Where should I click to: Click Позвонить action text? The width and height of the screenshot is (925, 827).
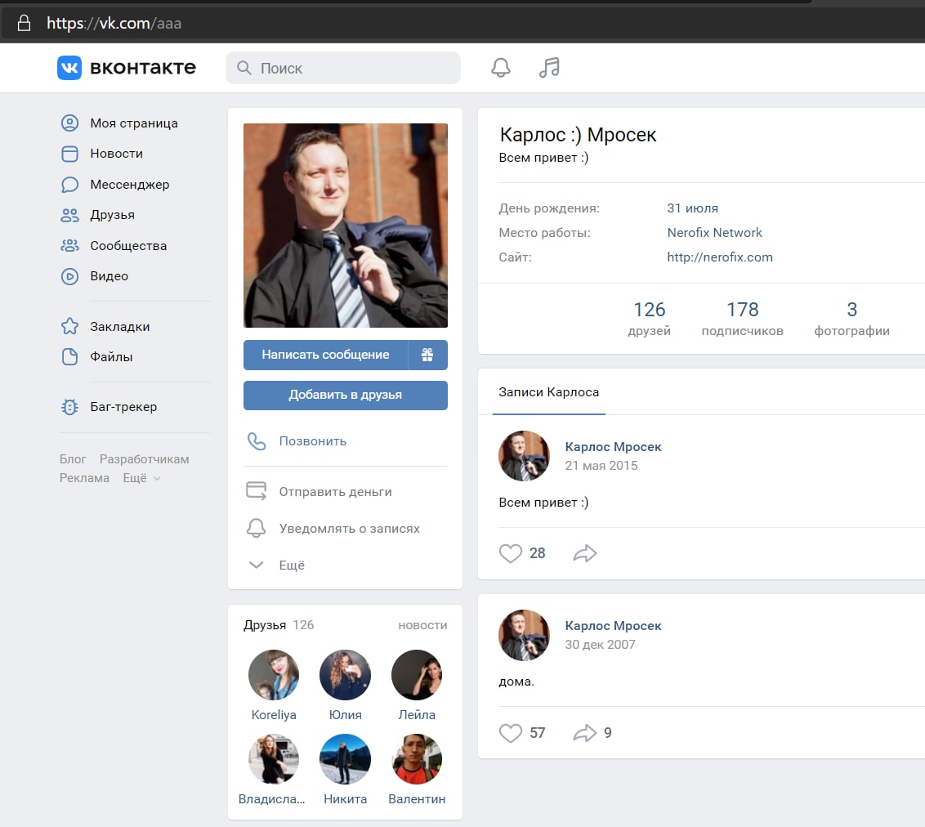(313, 441)
